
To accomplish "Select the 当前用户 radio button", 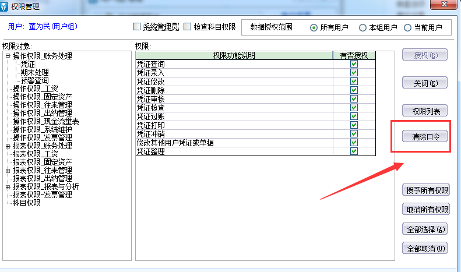I will click(407, 27).
